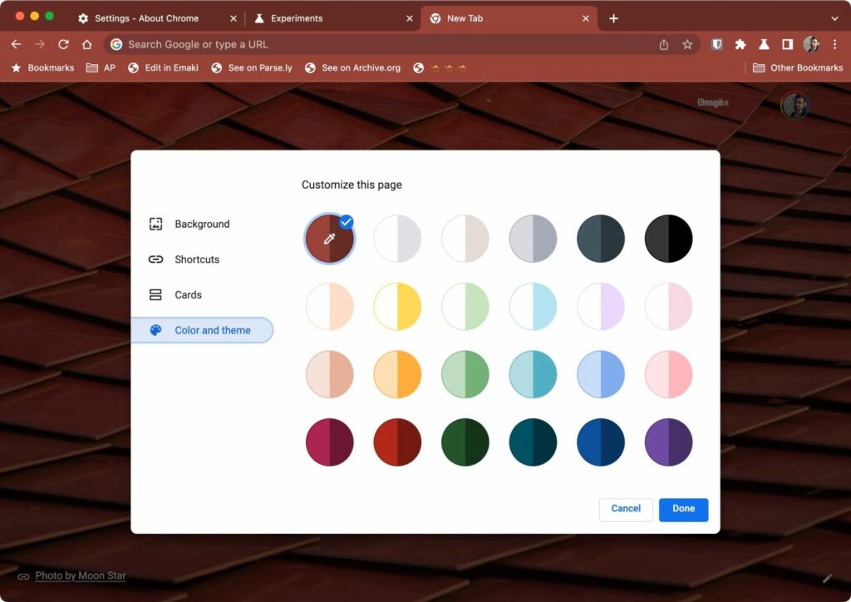851x602 pixels.
Task: Open the Chrome extensions puzzle icon
Action: 740,44
